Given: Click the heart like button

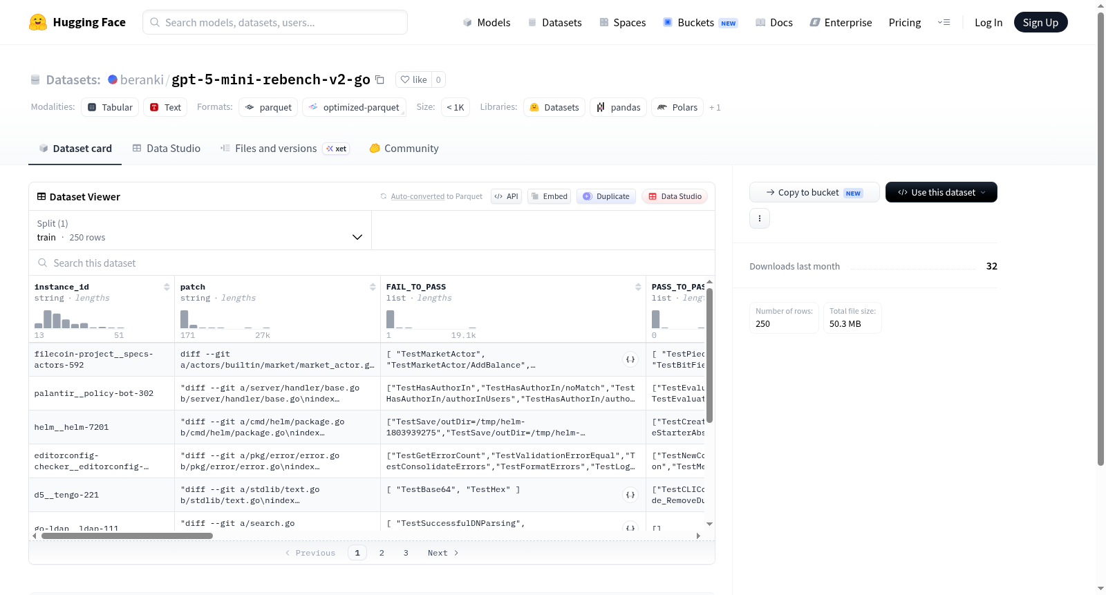Looking at the screenshot, I should coord(413,79).
